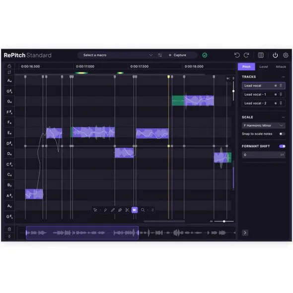
Task: Pin the Lead vocal - 1 track
Action: tap(281, 94)
